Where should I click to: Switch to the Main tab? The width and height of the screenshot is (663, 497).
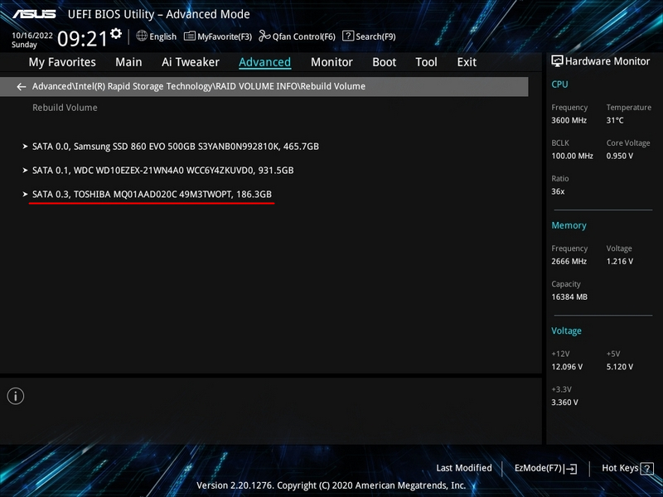point(128,62)
